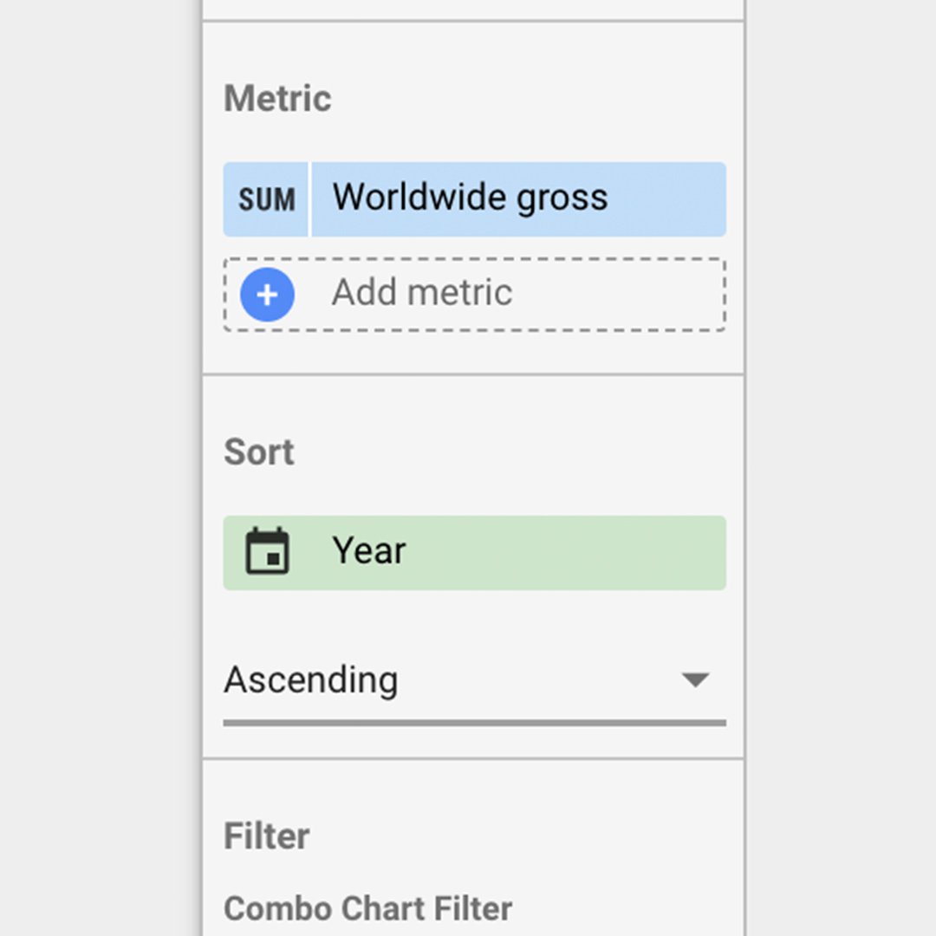Viewport: 936px width, 936px height.
Task: Select the Year sort field chip
Action: pyautogui.click(x=475, y=553)
